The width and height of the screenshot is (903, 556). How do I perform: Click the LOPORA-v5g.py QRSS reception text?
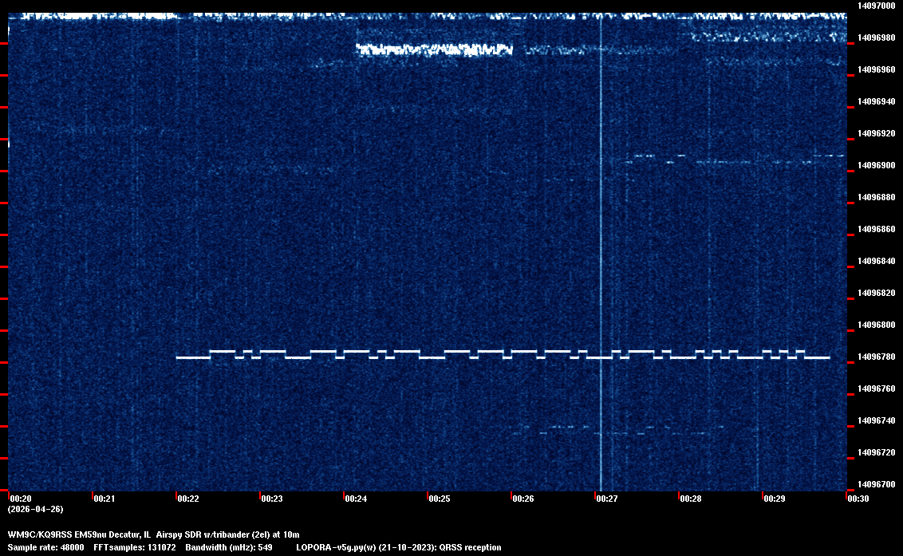click(398, 547)
